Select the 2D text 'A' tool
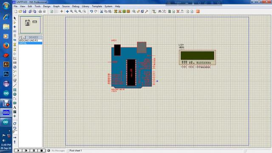 (x=15, y=108)
